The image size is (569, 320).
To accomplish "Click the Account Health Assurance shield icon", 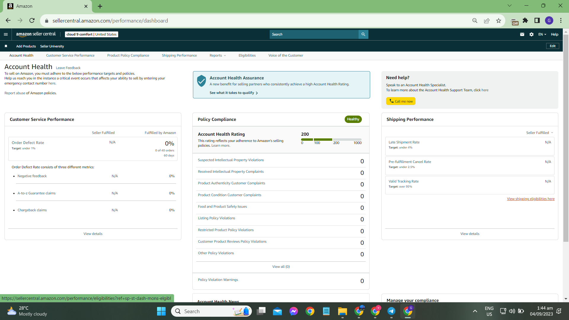I will point(202,81).
